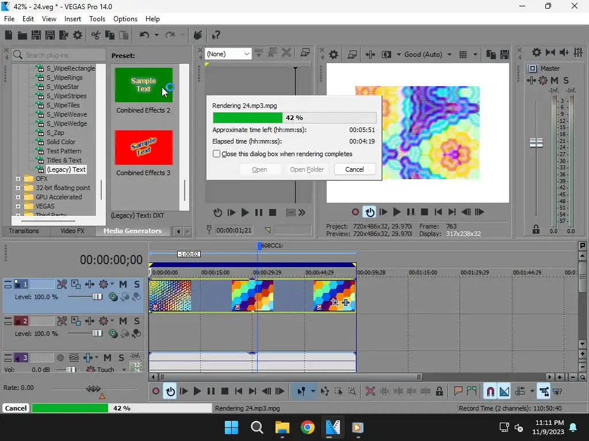Viewport: 589px width, 441px height.
Task: Choose the Combined Effects 3 preset thumbnail
Action: click(143, 148)
